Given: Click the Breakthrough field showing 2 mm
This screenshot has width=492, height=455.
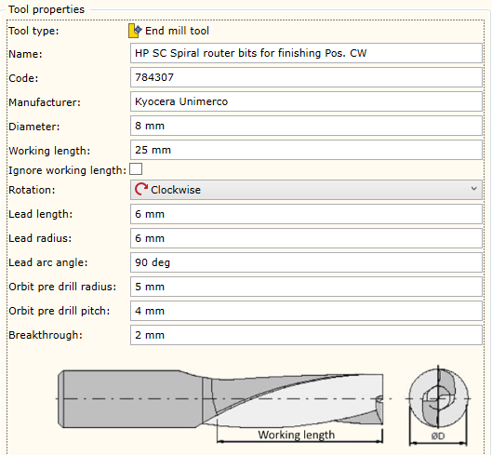Looking at the screenshot, I should [306, 335].
